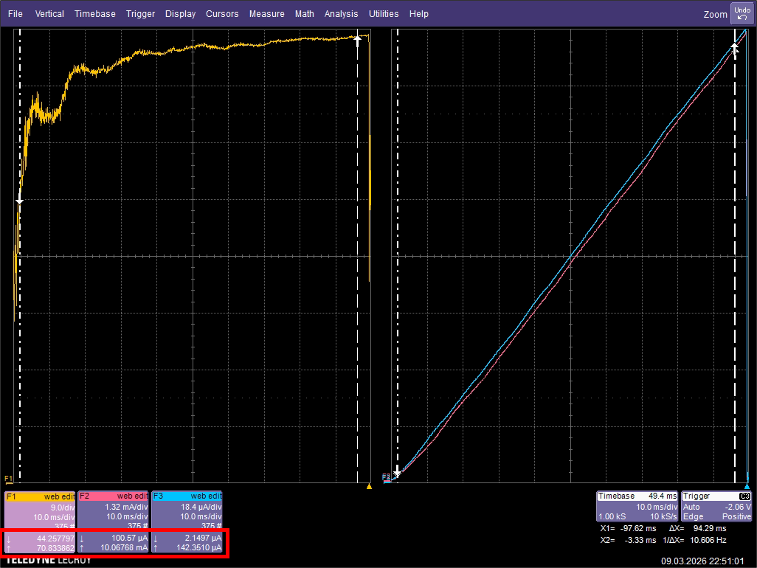Click the Auto trigger mode text

click(x=691, y=508)
